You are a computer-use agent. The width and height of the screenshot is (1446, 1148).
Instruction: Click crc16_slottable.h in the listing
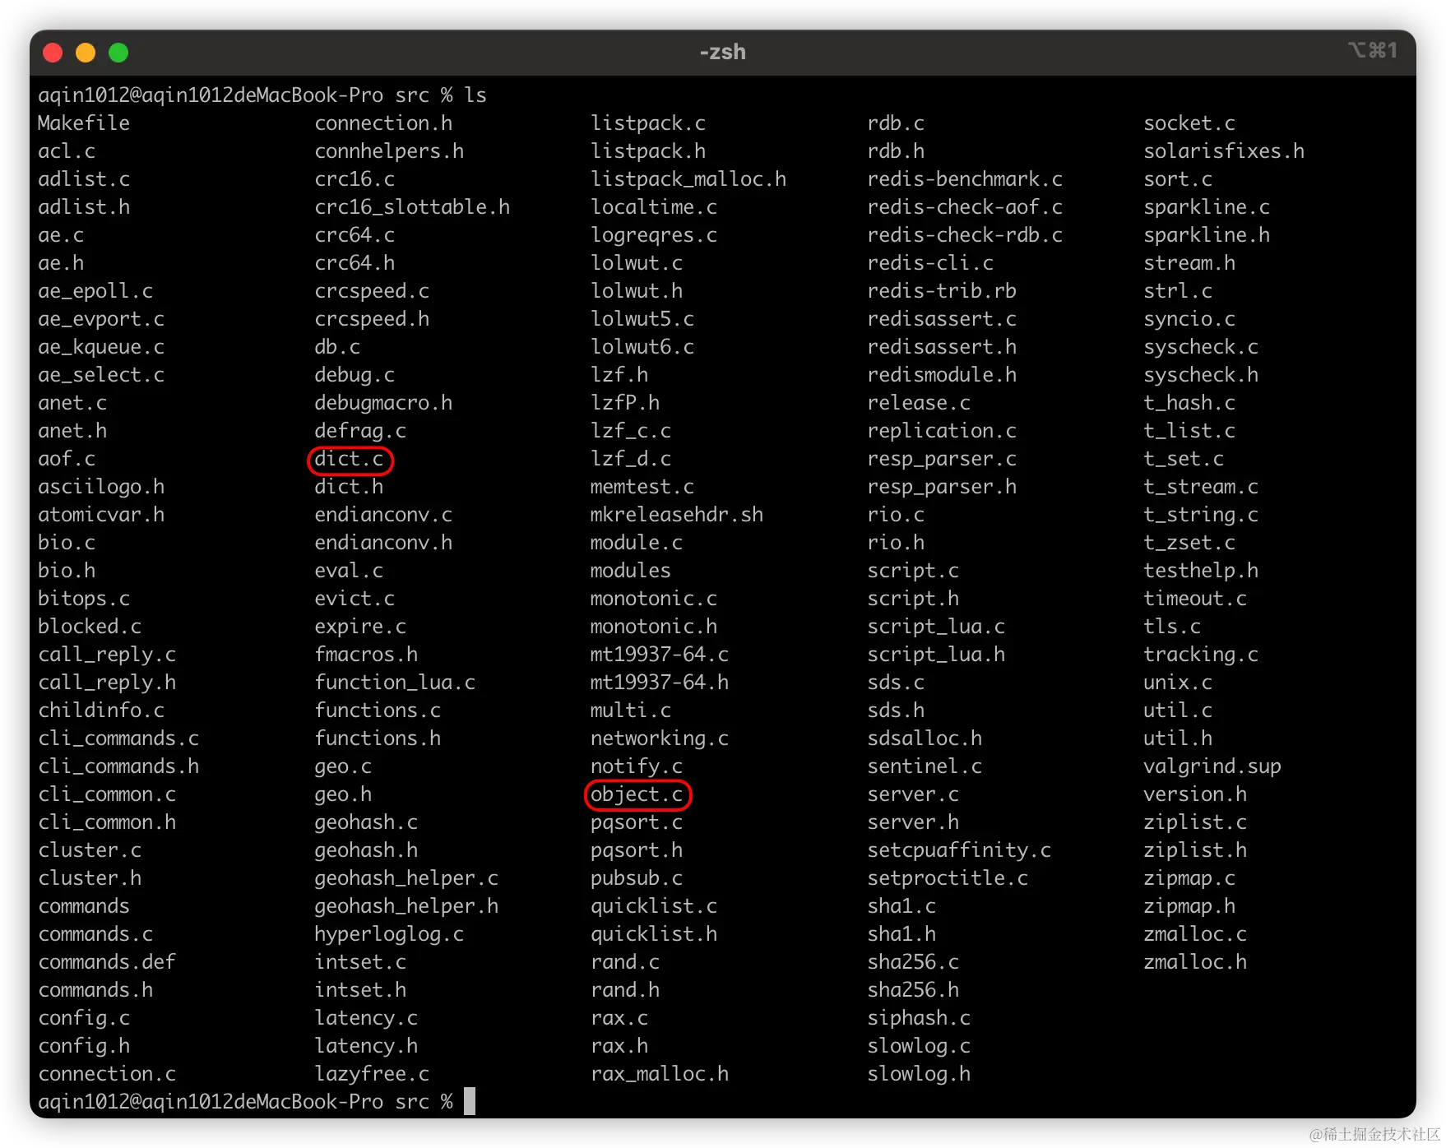[x=412, y=207]
